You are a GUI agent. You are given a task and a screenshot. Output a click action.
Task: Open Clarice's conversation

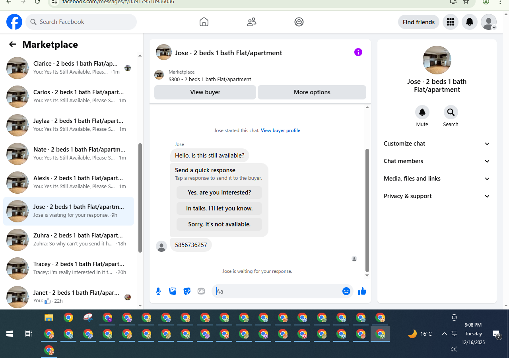point(69,68)
